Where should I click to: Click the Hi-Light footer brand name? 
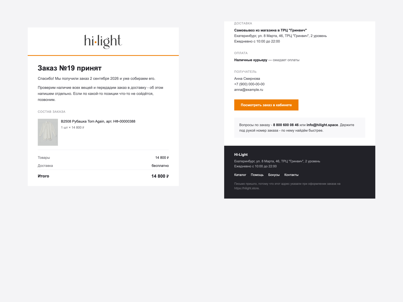[x=241, y=155]
